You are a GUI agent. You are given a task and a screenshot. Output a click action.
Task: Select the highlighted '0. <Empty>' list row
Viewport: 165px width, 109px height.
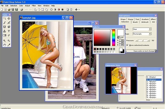coord(154,80)
